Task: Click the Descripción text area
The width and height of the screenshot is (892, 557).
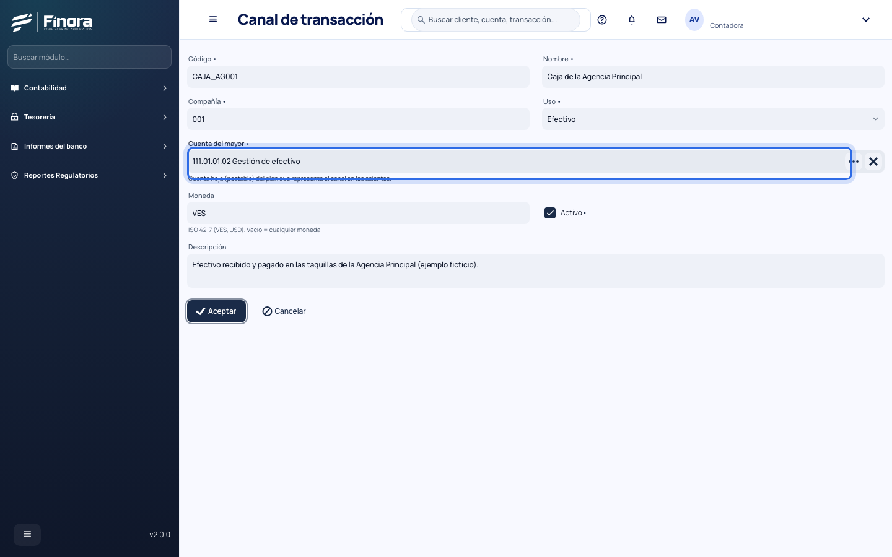Action: point(536,270)
